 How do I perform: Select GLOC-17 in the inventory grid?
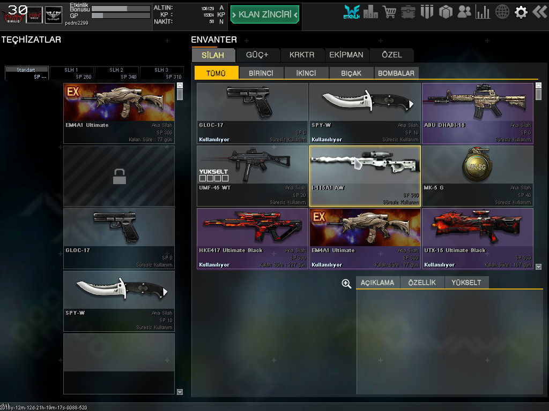pyautogui.click(x=253, y=113)
